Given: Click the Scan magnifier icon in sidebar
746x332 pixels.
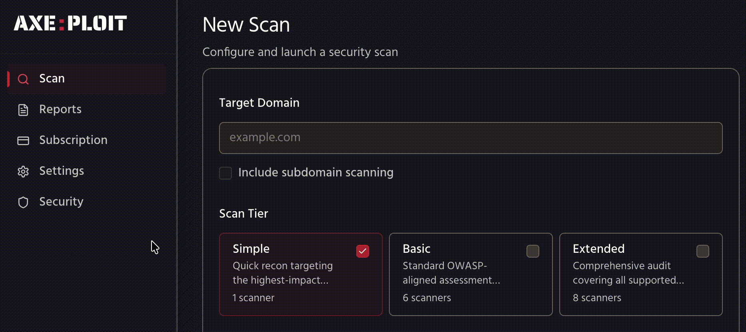Looking at the screenshot, I should (23, 79).
